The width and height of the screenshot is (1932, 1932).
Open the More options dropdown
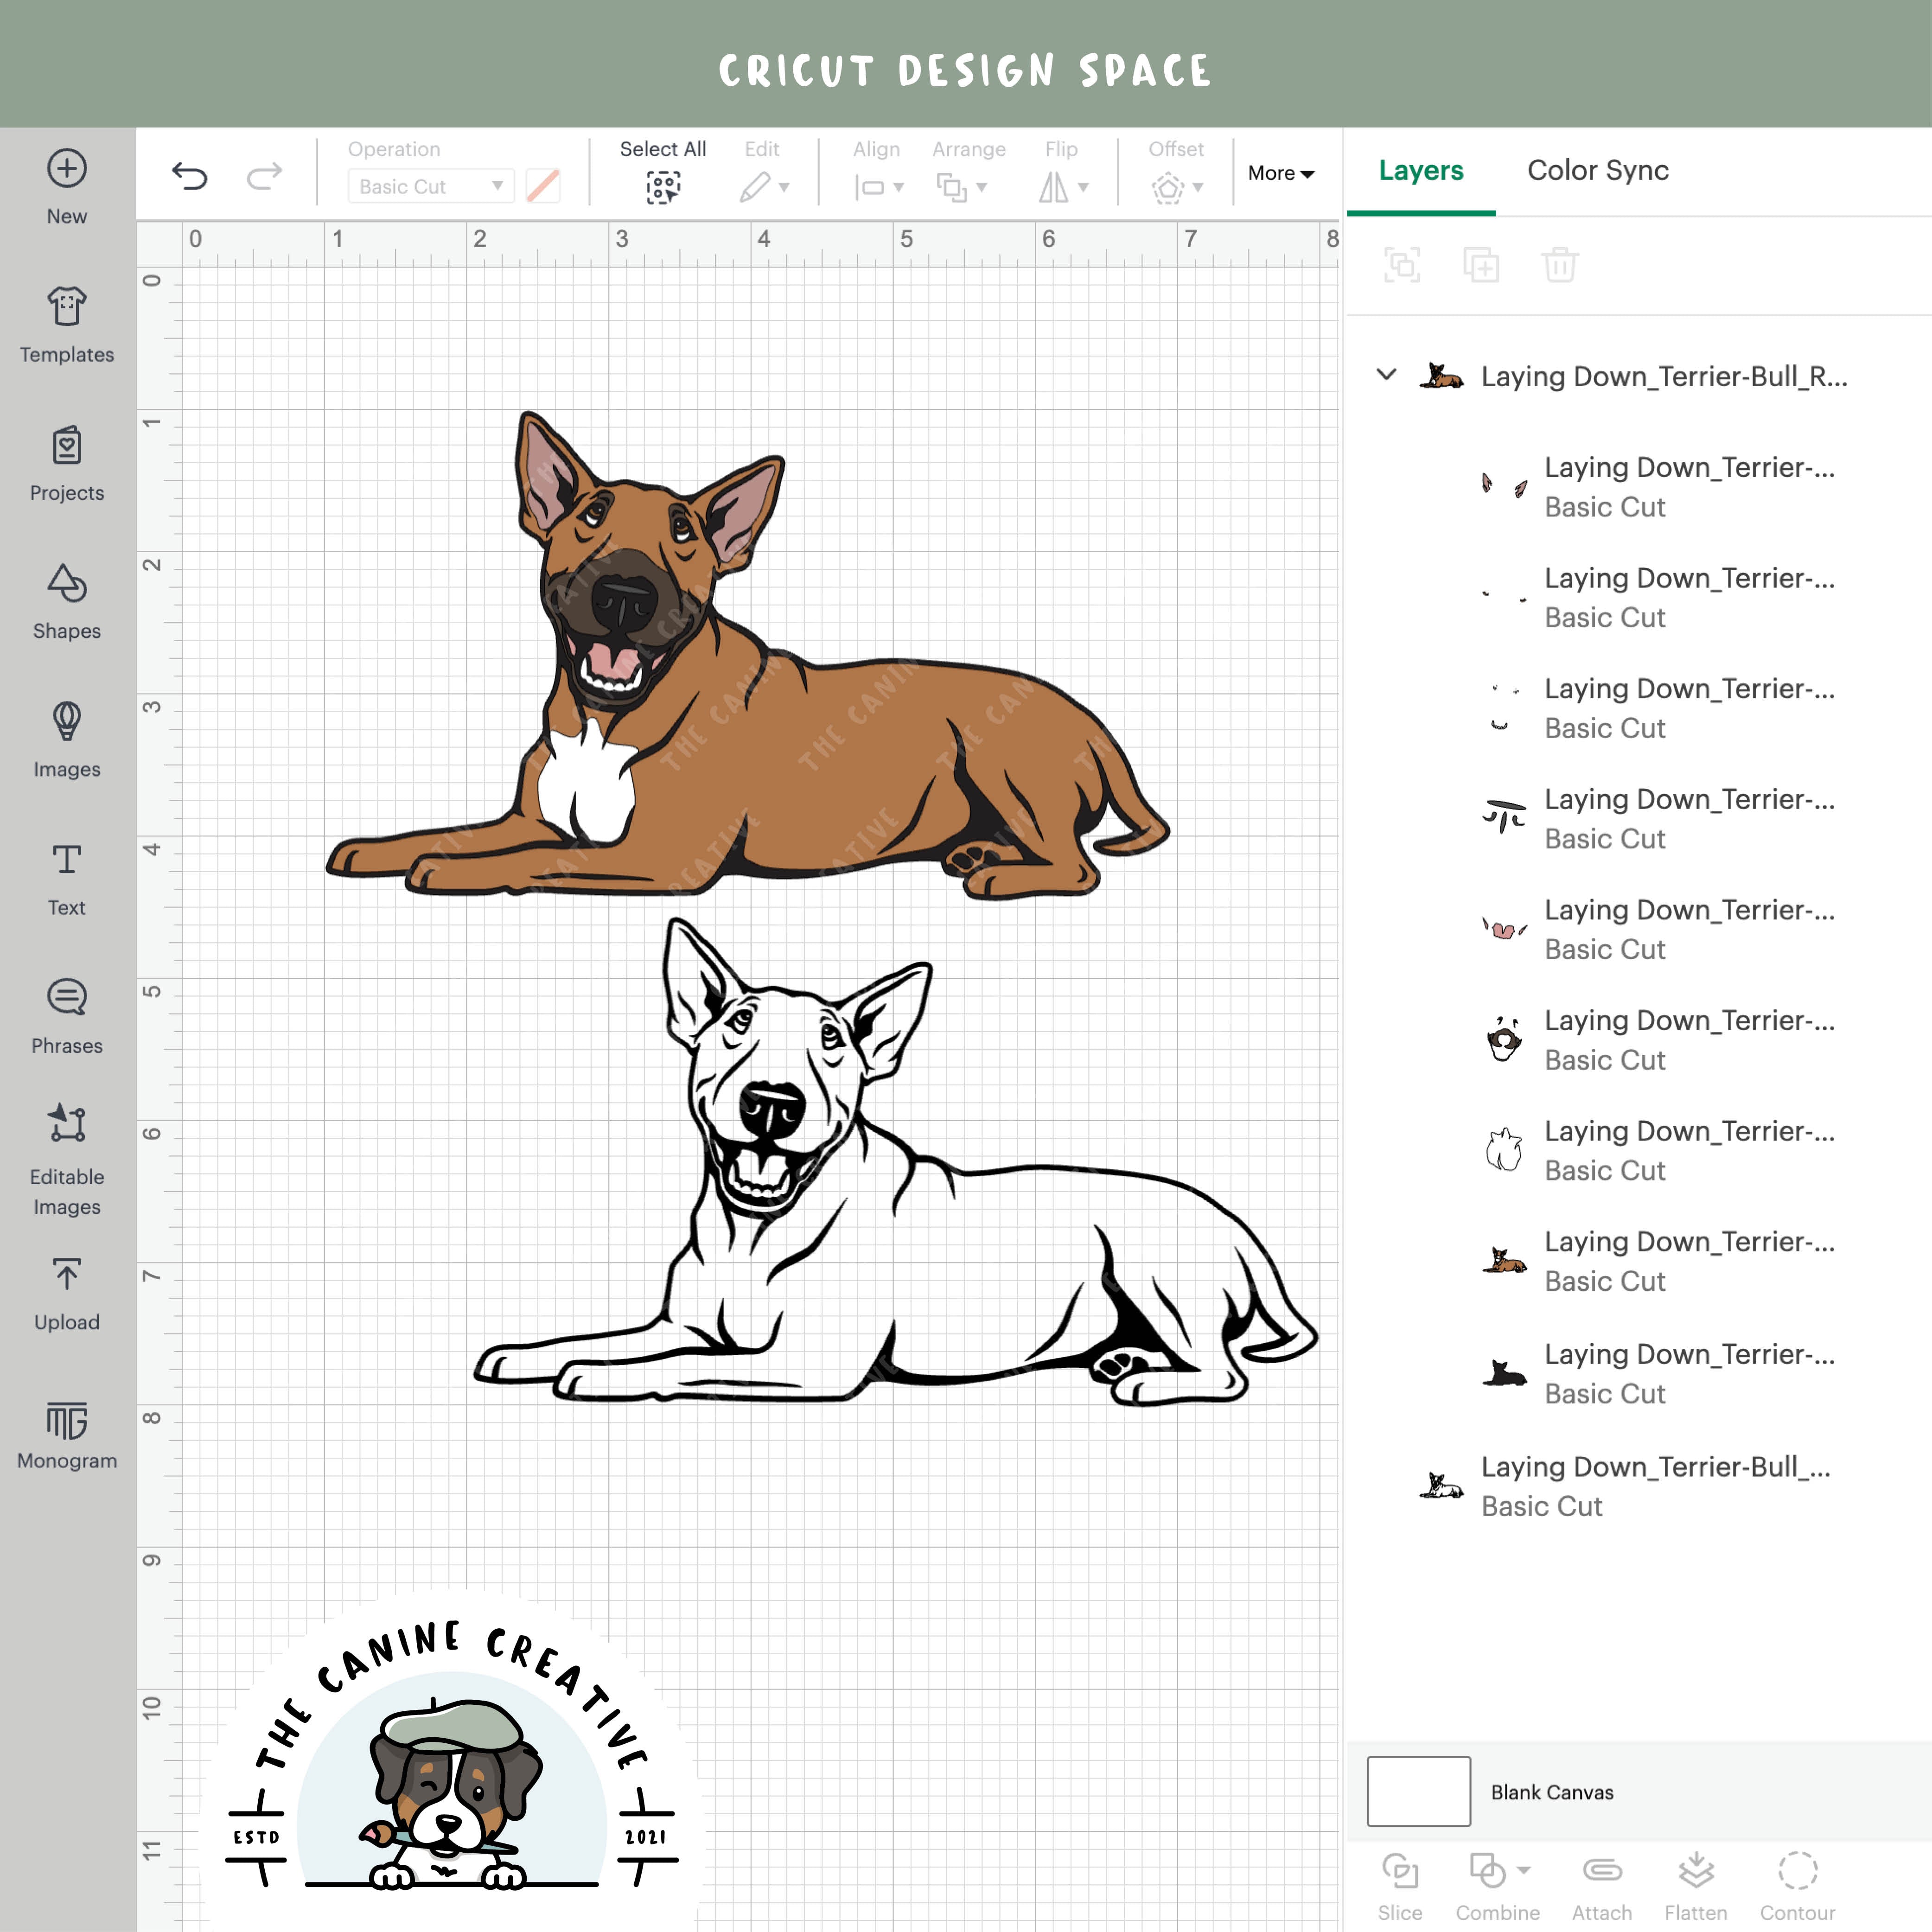[1280, 173]
